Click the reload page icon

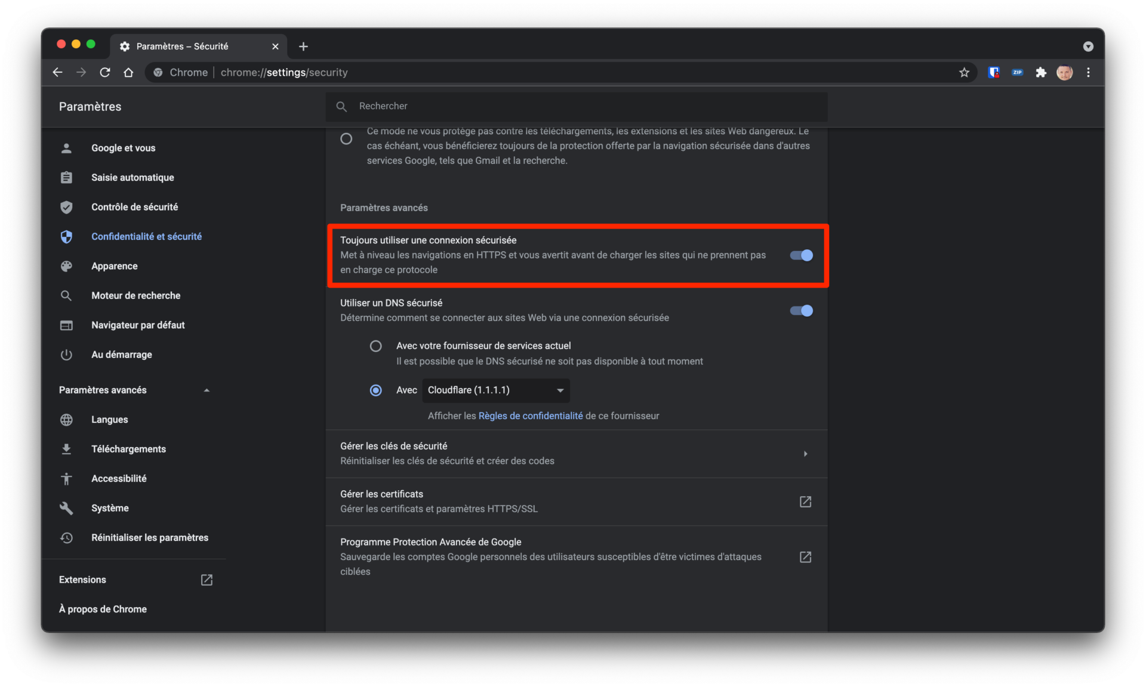[105, 72]
